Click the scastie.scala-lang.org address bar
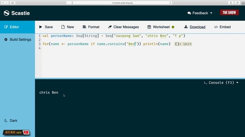245x137 pixels. [x=122, y=3]
